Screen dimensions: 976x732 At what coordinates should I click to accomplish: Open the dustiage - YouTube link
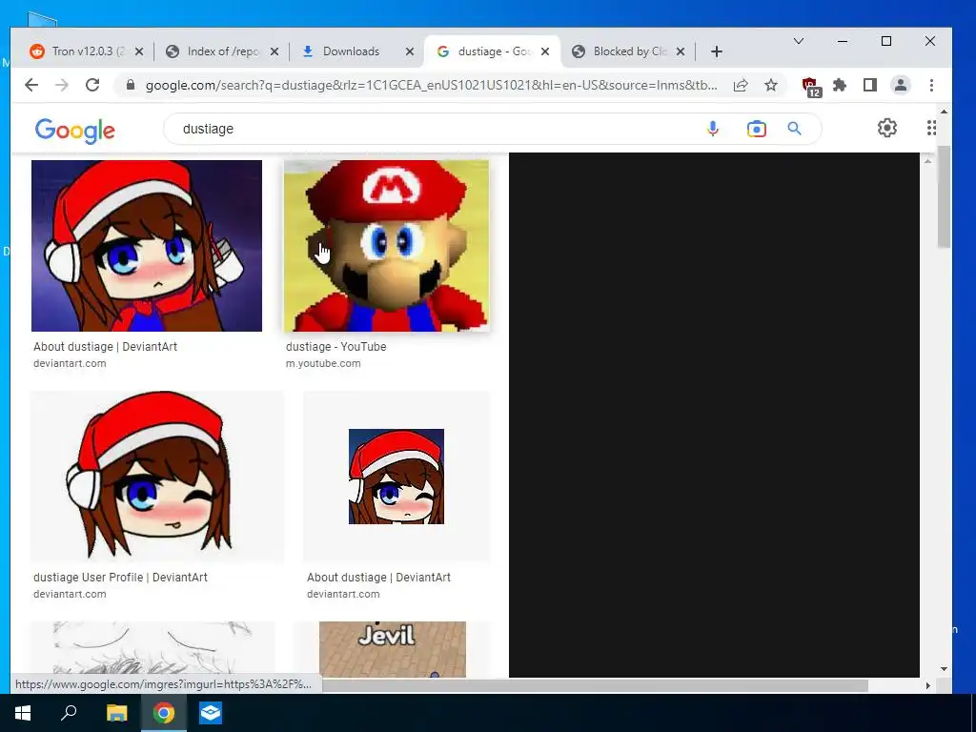pos(336,347)
